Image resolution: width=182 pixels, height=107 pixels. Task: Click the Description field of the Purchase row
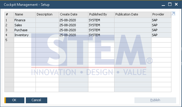[47, 30]
